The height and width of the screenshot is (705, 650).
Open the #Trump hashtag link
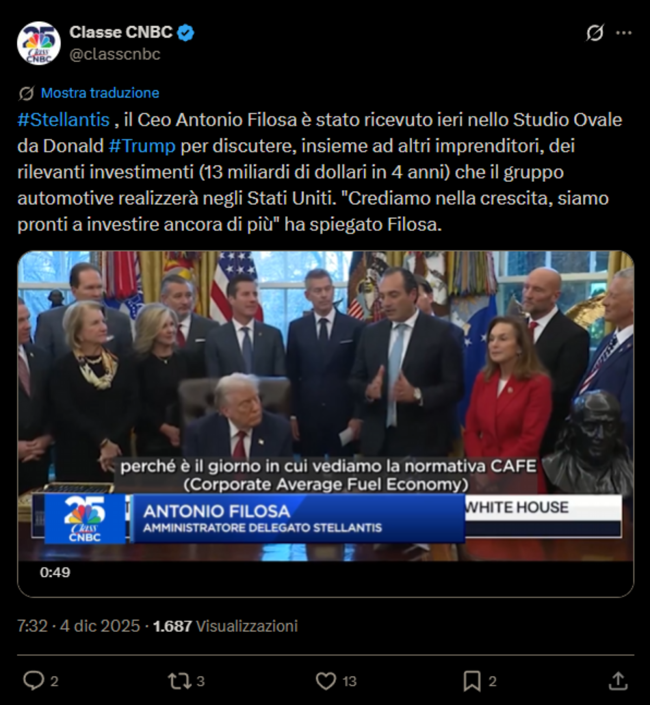142,146
